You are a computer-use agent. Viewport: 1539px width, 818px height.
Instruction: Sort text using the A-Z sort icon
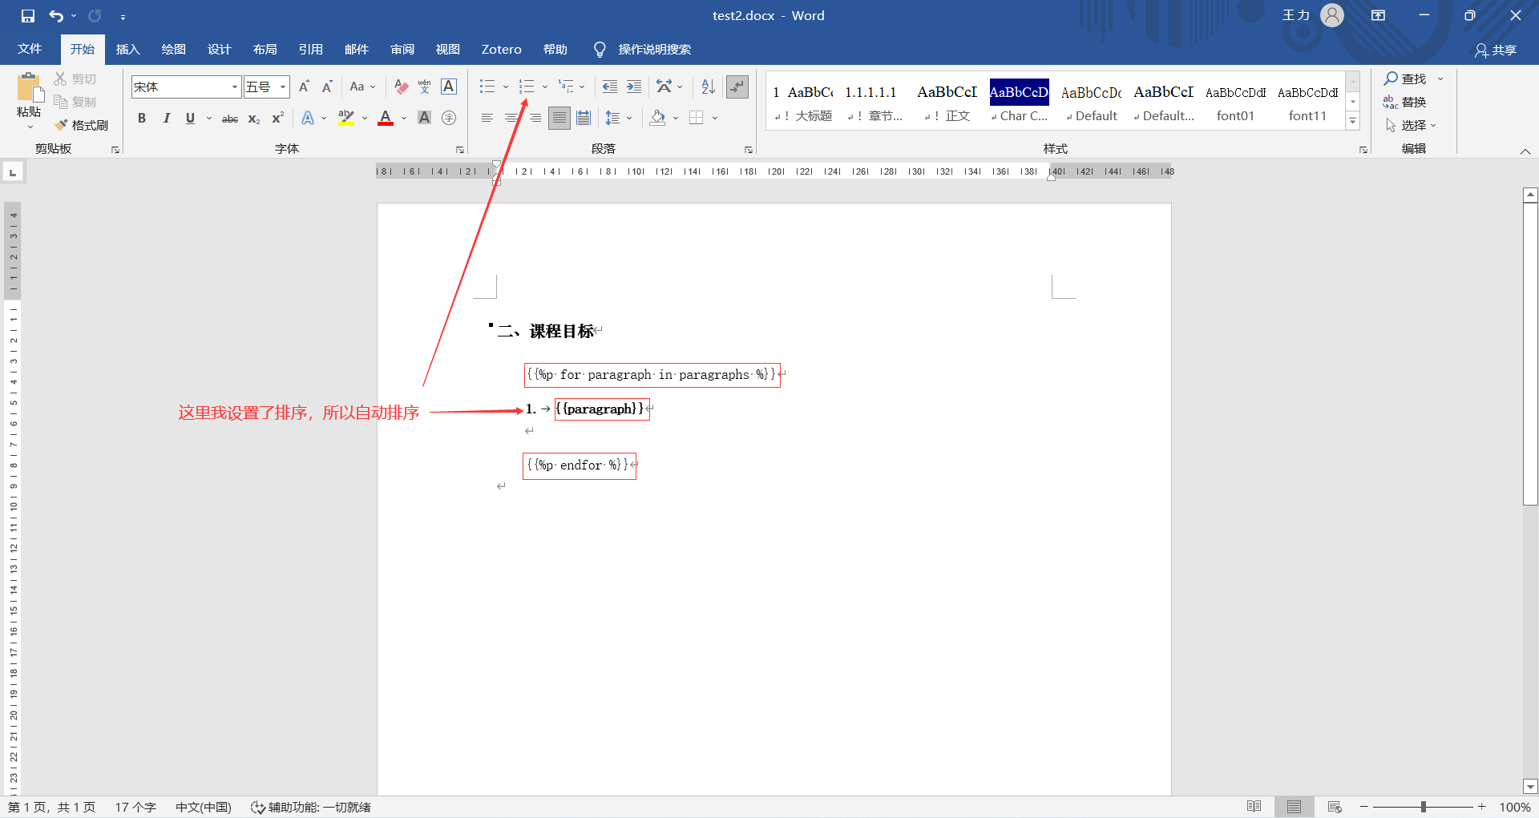click(706, 87)
